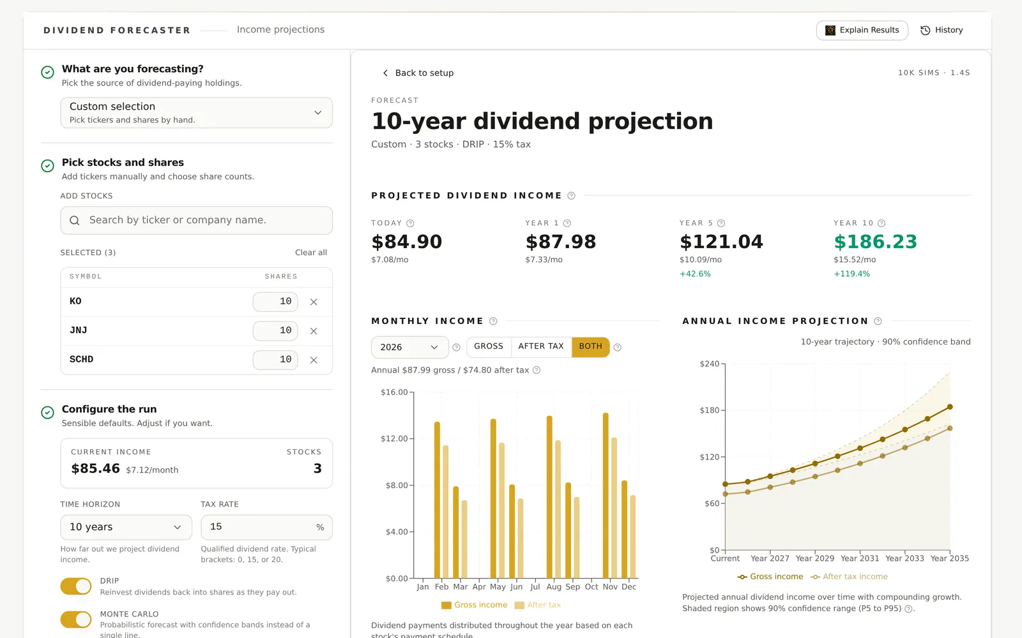The image size is (1022, 638).
Task: Open the 10 years time horizon dropdown
Action: point(126,527)
